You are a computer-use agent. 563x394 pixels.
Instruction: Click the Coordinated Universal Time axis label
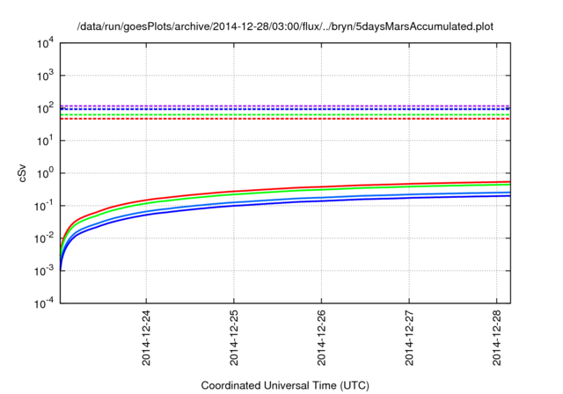[x=285, y=386]
